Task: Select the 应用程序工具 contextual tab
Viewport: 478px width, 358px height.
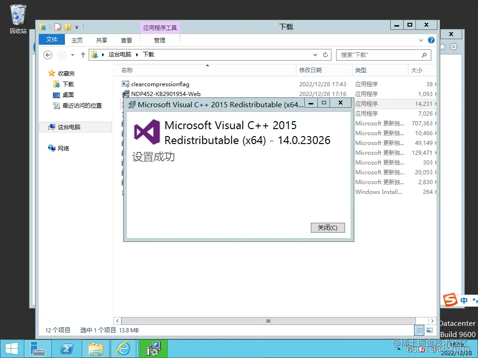Action: click(x=160, y=28)
